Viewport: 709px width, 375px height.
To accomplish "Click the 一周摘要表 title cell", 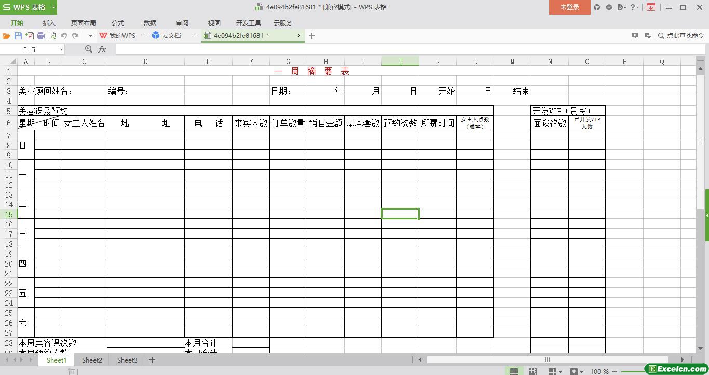I will pyautogui.click(x=312, y=72).
